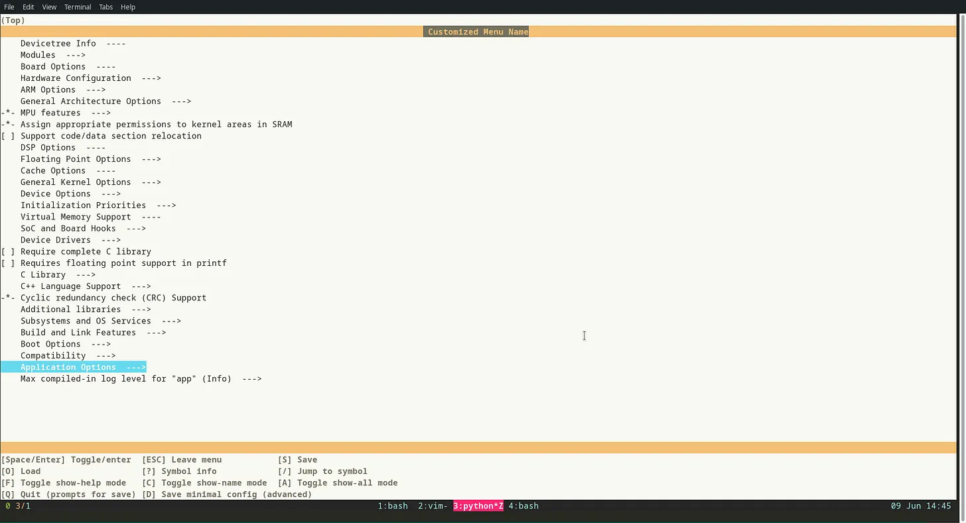Open Boot Options submenu

(66, 344)
